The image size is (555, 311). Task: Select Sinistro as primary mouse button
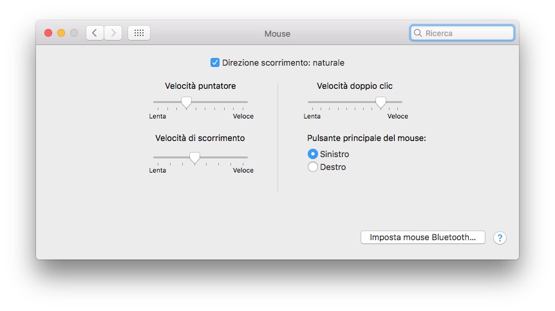coord(313,154)
